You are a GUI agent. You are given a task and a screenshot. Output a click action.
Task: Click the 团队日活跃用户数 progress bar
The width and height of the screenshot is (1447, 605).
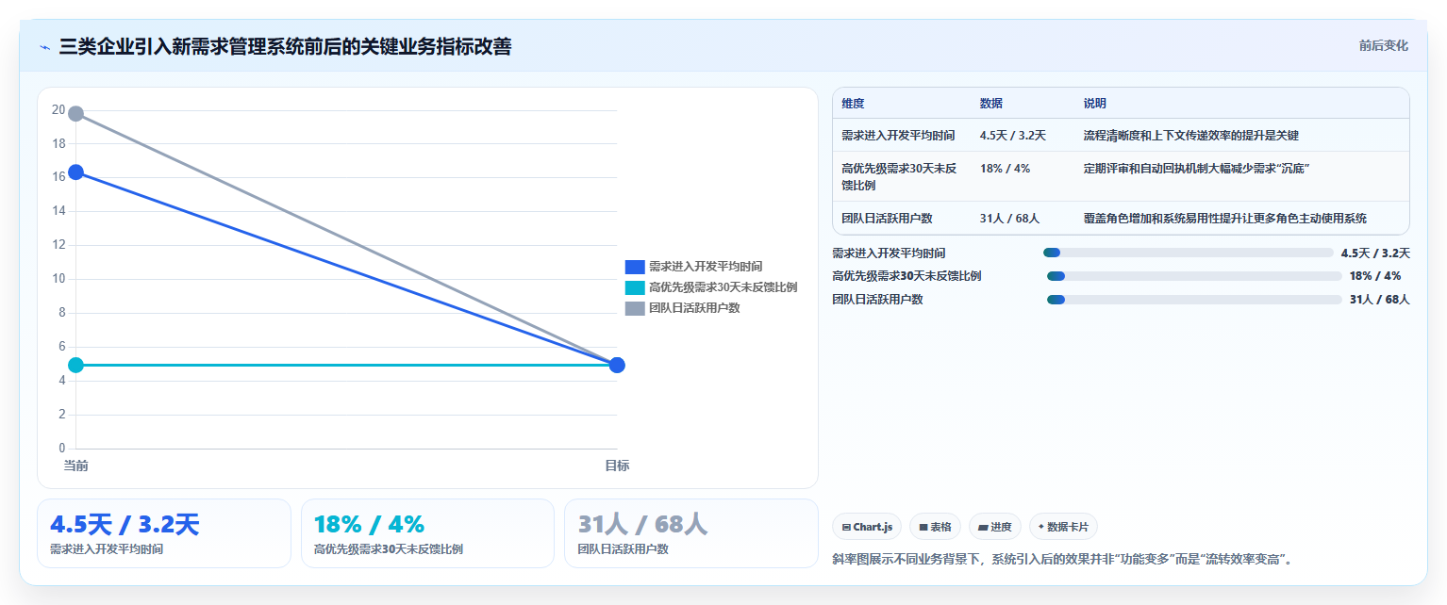tap(1194, 300)
